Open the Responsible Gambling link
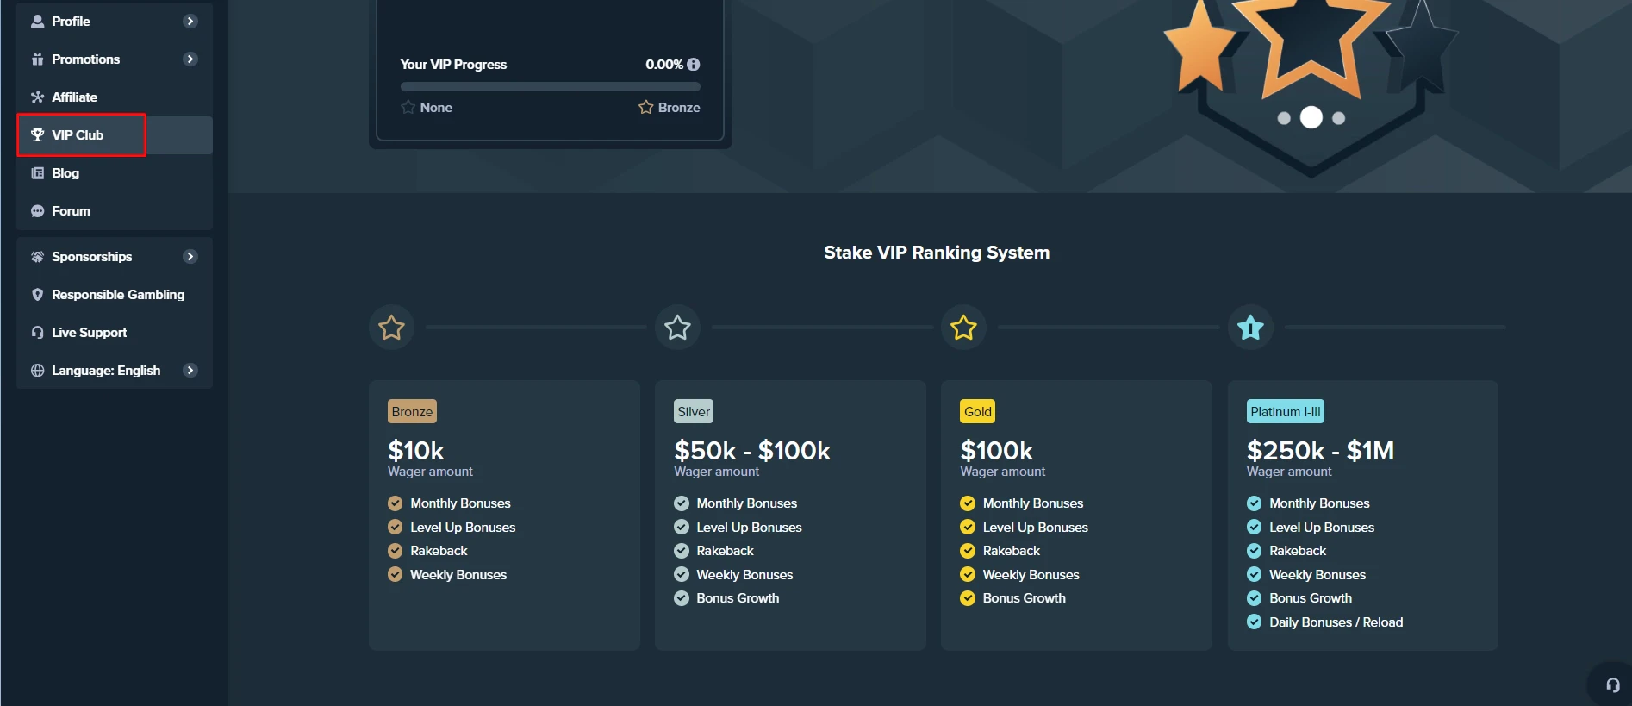The width and height of the screenshot is (1632, 706). point(115,294)
